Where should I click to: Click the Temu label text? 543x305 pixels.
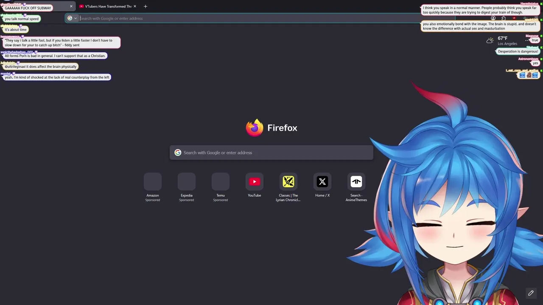[x=221, y=195]
